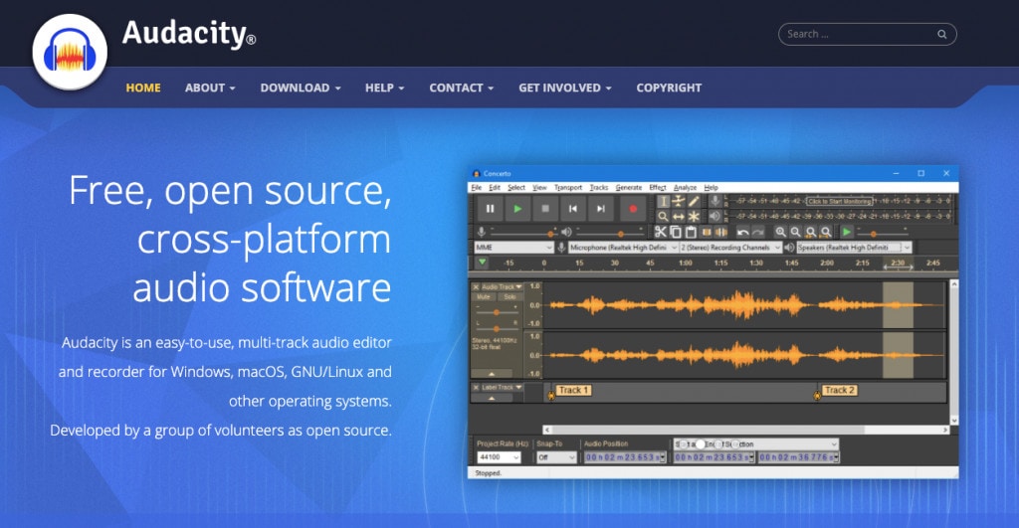Viewport: 1019px width, 528px height.
Task: Select the Draw pencil tool
Action: [x=695, y=201]
